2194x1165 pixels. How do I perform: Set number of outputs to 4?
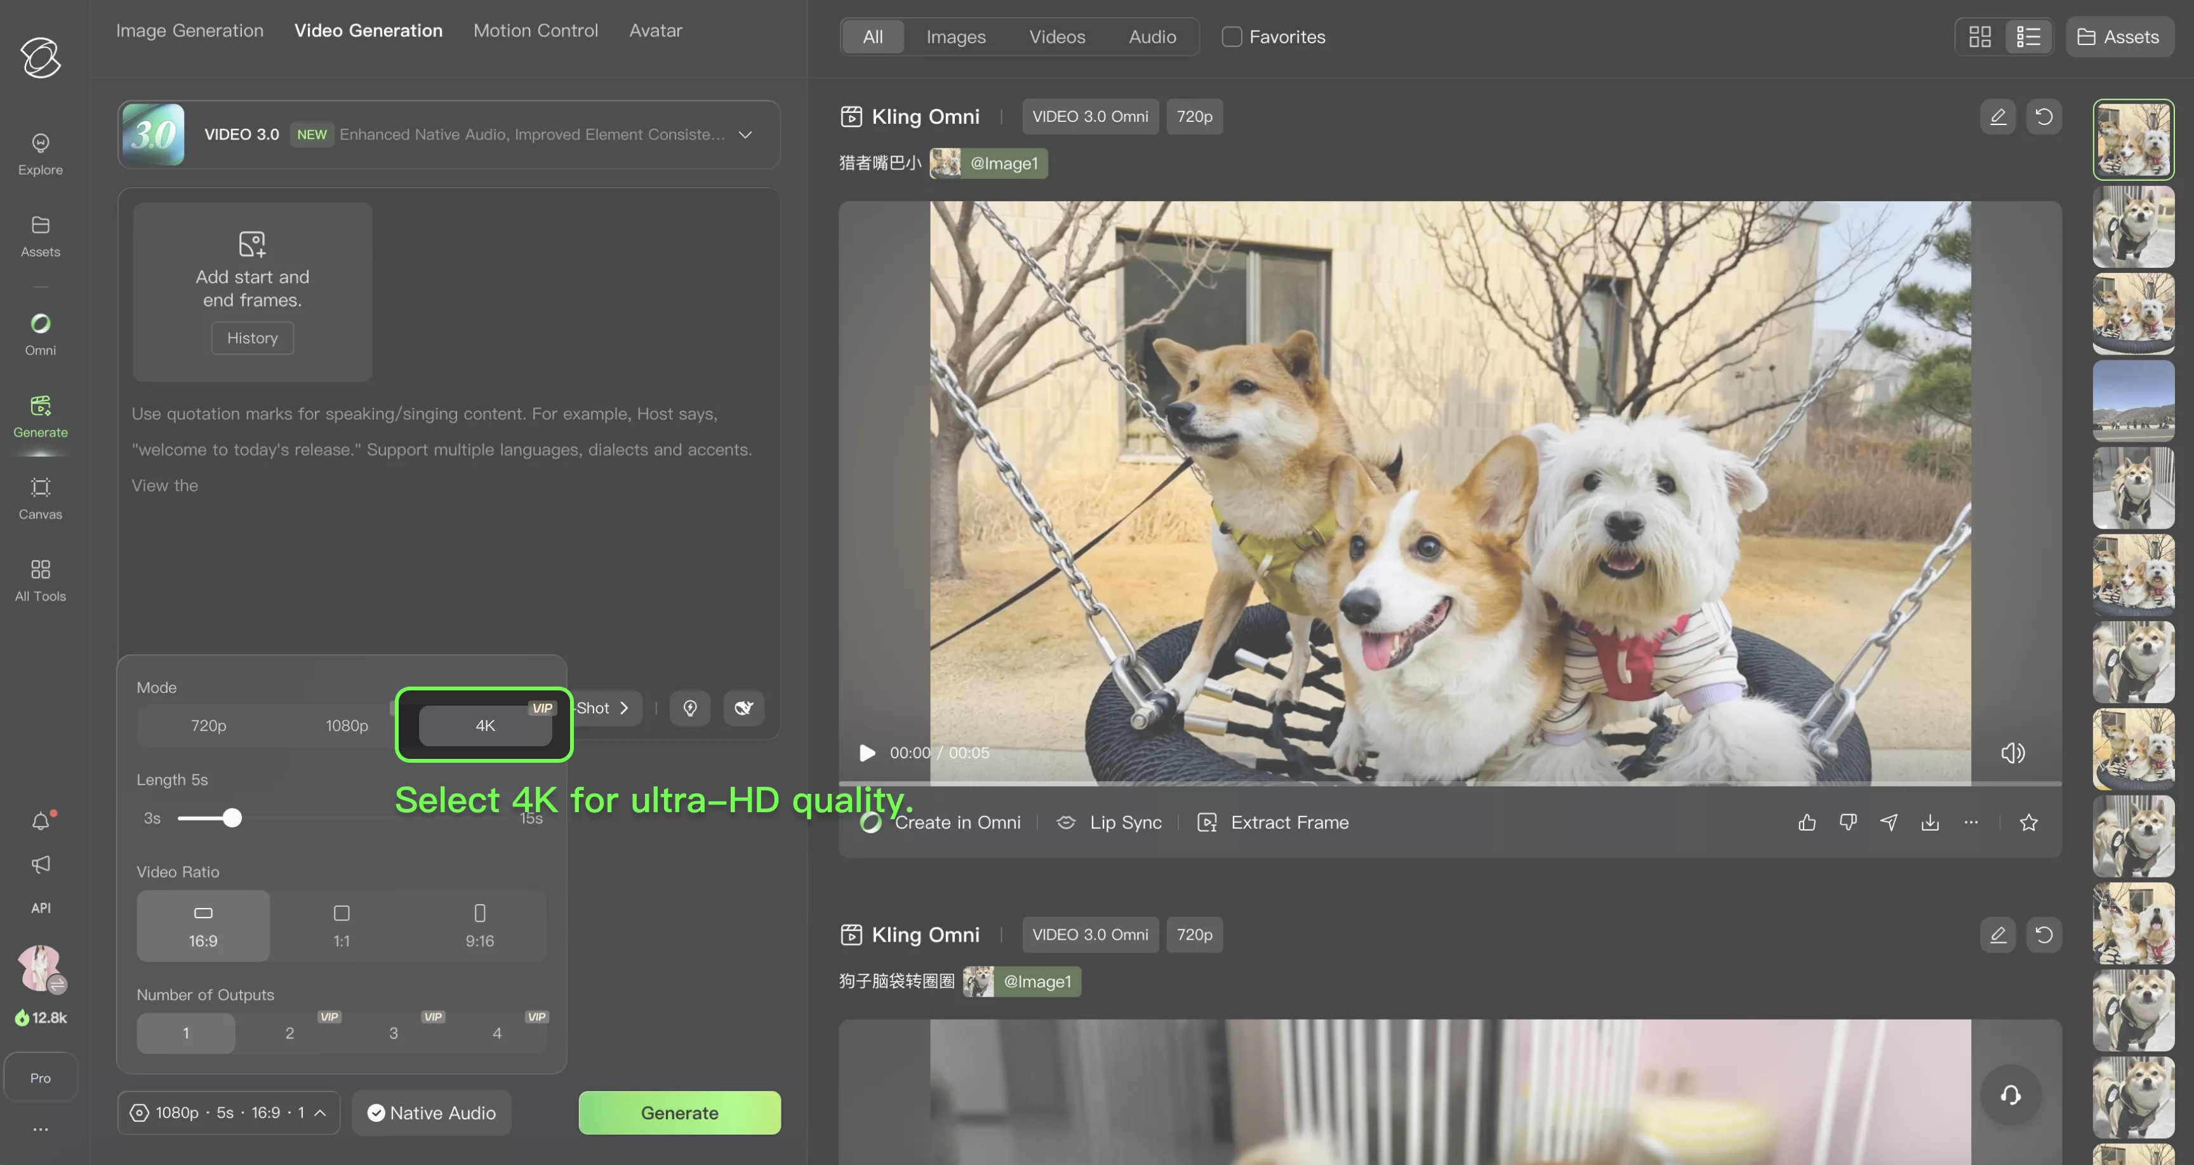point(498,1033)
